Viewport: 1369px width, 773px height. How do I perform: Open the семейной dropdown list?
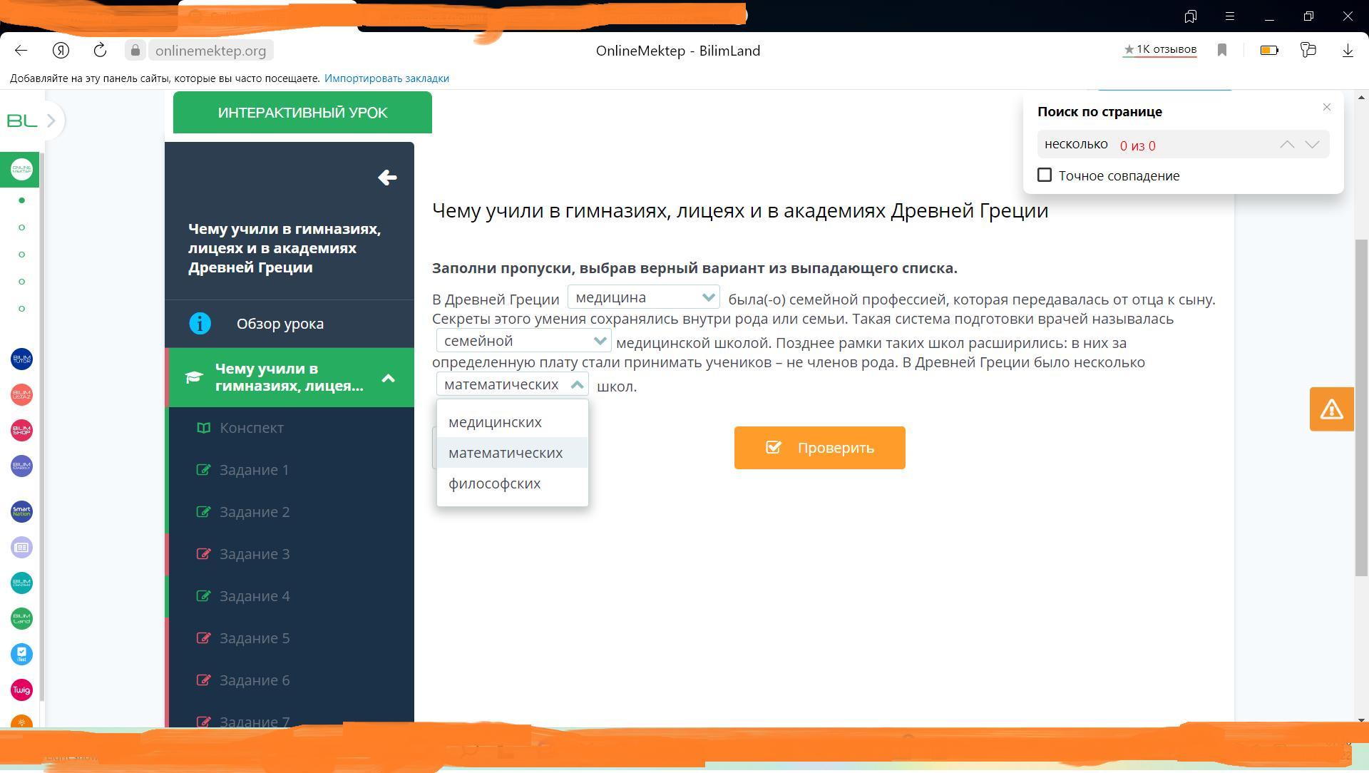[x=523, y=341]
